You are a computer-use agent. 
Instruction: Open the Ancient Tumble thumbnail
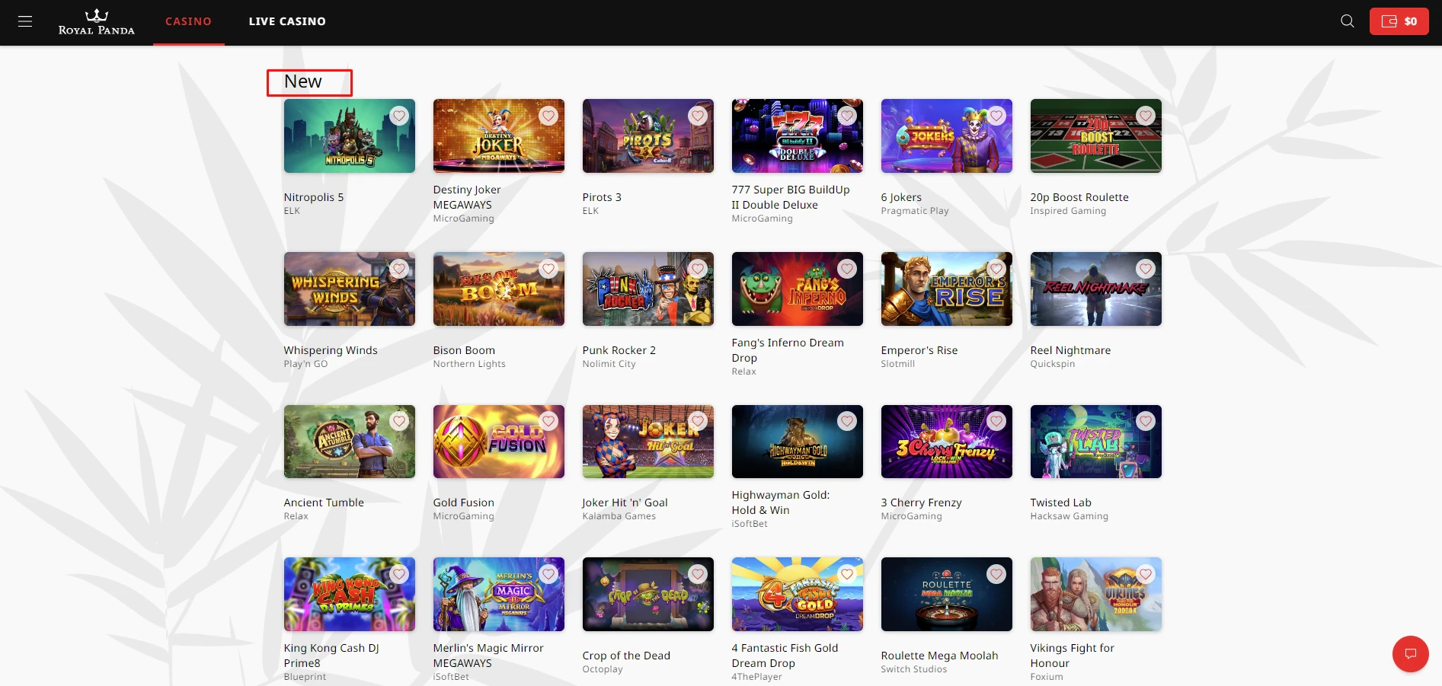point(350,442)
